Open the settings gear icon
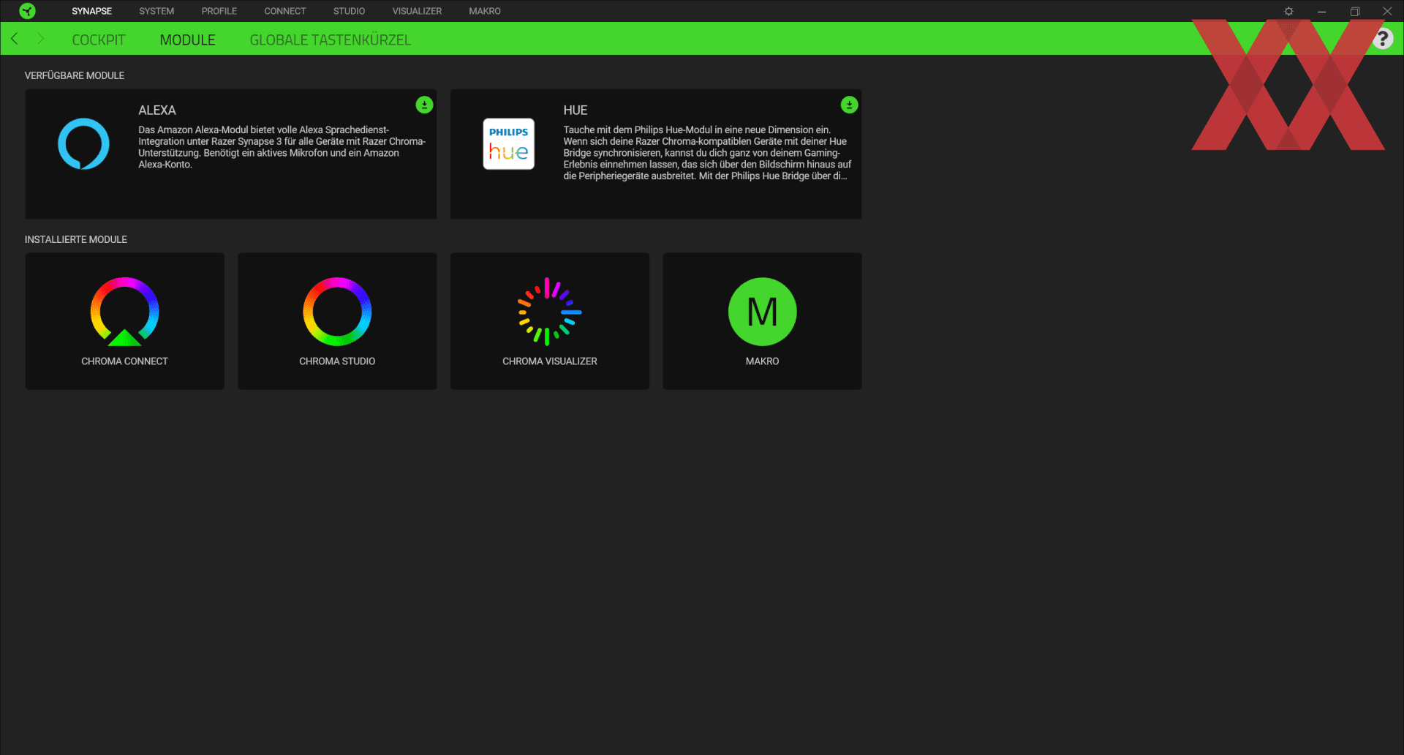The height and width of the screenshot is (755, 1404). pos(1288,11)
